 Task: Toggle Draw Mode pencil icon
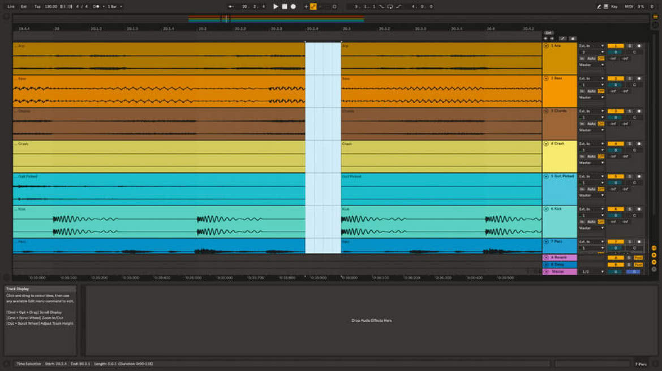coord(599,6)
